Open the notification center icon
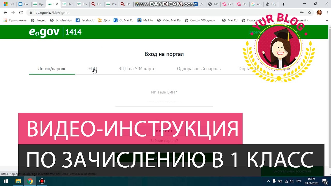Screen dimensions: 331x186 325,181
